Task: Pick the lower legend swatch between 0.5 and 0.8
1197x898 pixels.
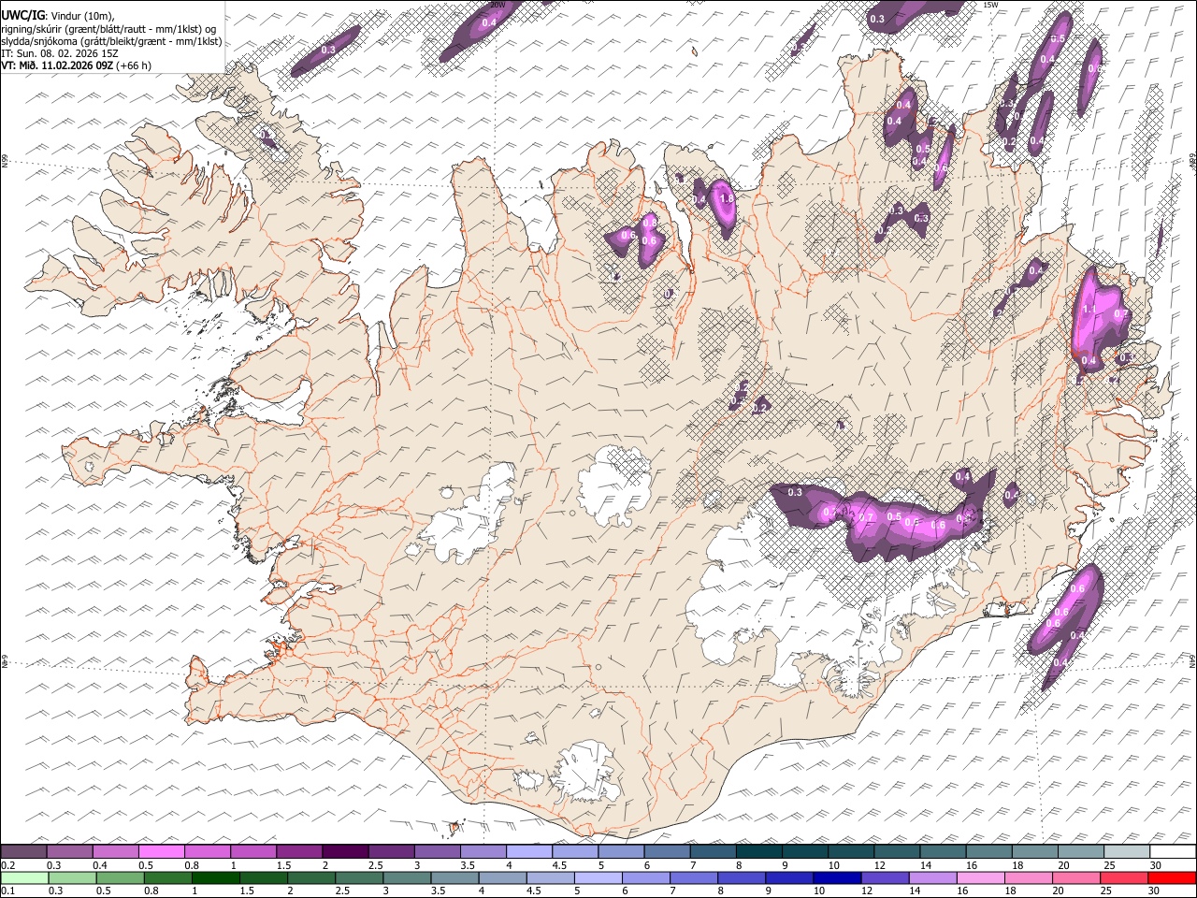Action: 120,877
